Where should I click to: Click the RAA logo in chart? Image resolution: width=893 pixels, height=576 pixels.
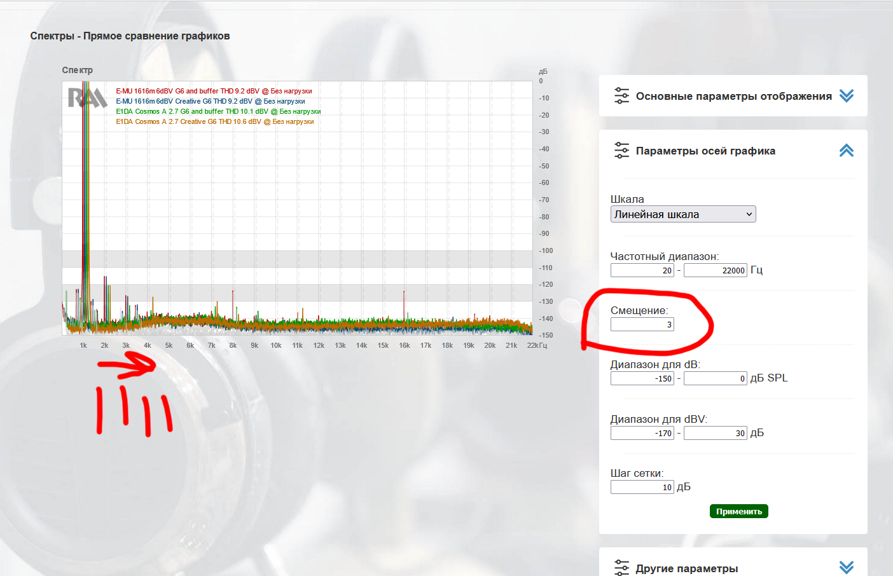[87, 97]
